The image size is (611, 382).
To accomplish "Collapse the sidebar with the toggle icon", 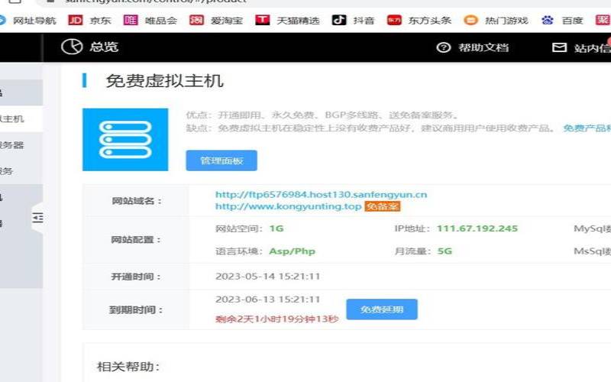I will [37, 218].
